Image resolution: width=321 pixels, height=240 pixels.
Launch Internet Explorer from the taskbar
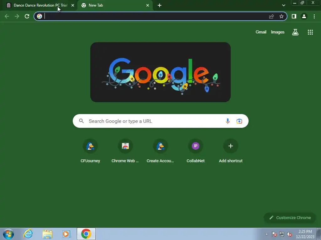[28, 234]
